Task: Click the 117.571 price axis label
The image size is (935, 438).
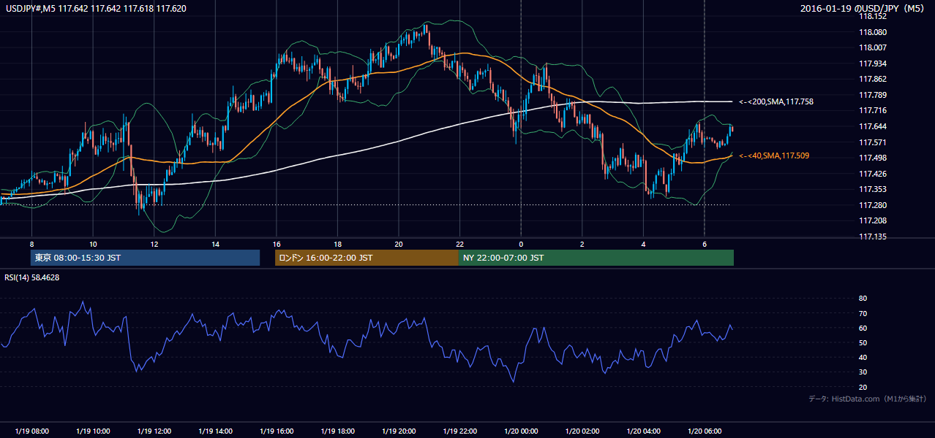Action: [x=873, y=143]
